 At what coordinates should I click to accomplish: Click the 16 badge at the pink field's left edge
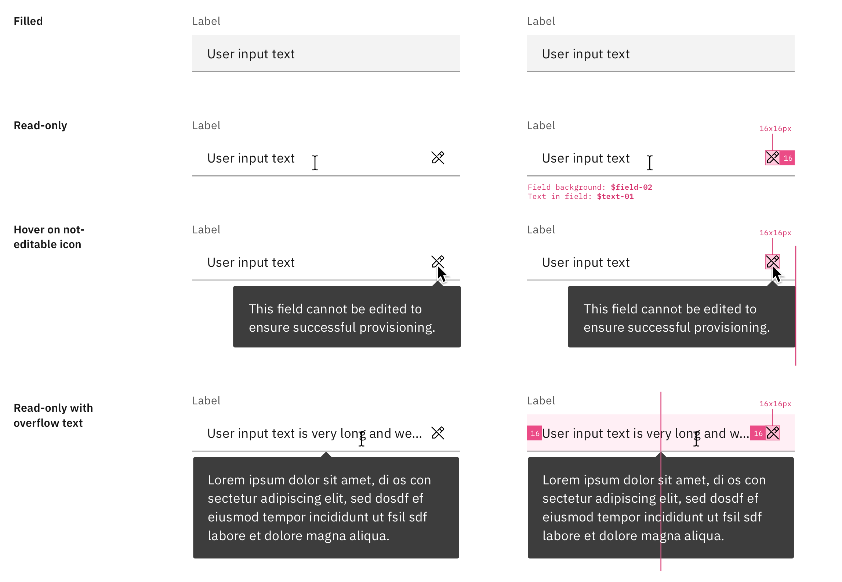coord(534,433)
